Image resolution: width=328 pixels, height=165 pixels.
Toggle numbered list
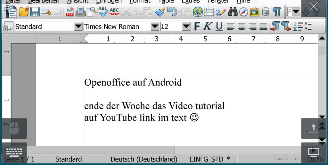(298, 26)
